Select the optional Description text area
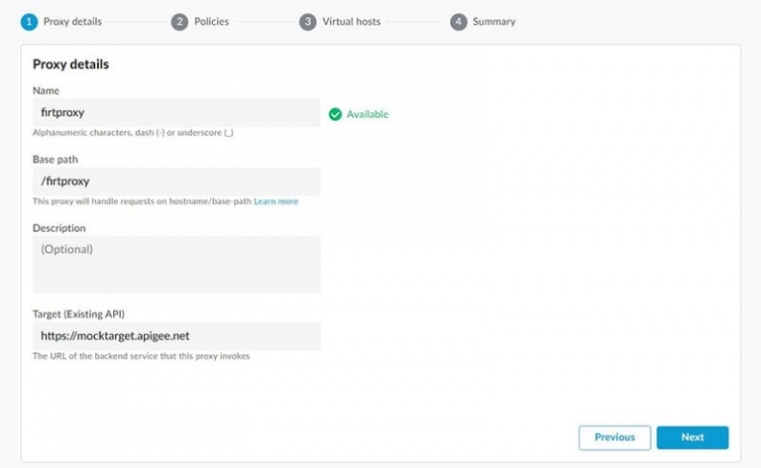This screenshot has width=761, height=468. pos(176,264)
